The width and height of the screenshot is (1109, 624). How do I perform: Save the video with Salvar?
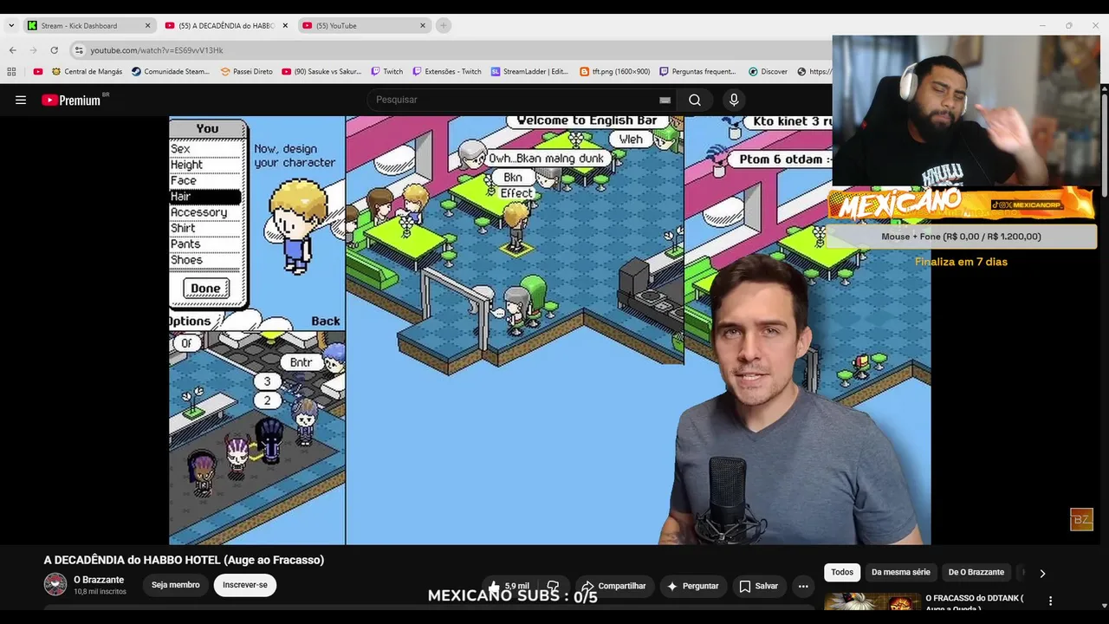point(758,586)
